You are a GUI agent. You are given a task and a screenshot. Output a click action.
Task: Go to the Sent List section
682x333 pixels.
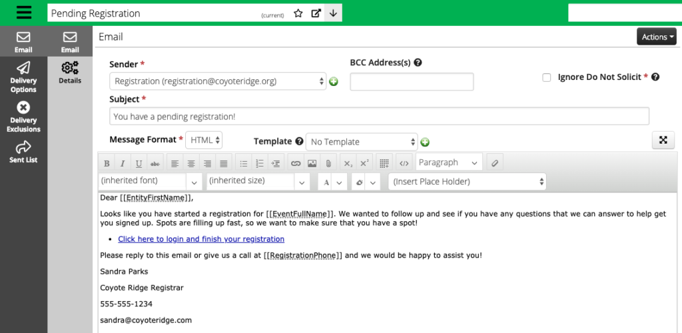click(x=23, y=151)
